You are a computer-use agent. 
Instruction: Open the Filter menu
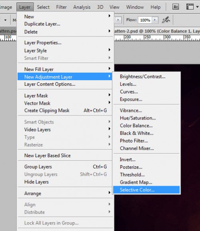pyautogui.click(x=61, y=7)
